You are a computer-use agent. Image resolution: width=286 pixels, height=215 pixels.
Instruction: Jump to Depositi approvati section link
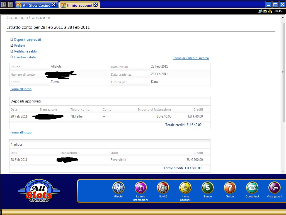[x=28, y=40]
